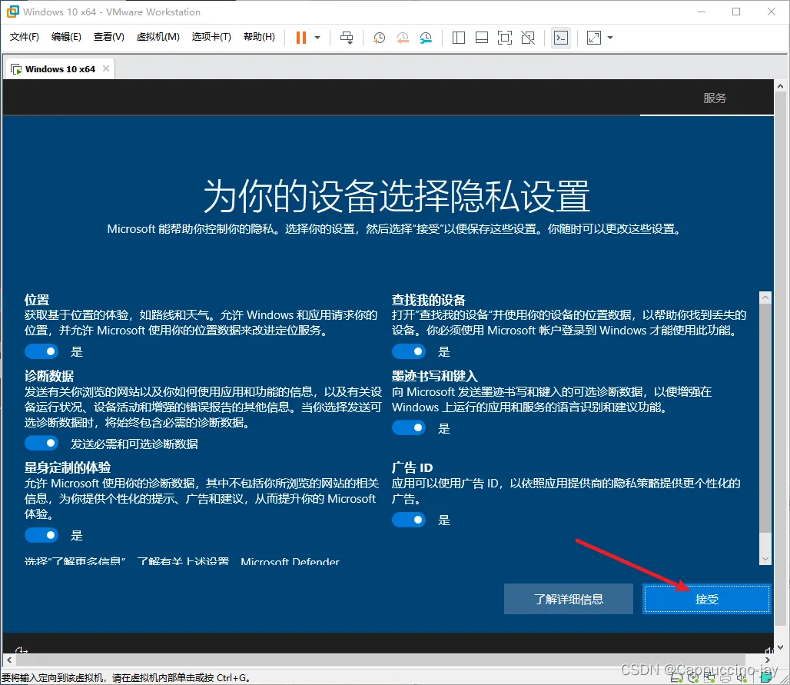Click the privacy settings list scroll-up arrow
Screen dimensions: 790x685
pos(765,298)
